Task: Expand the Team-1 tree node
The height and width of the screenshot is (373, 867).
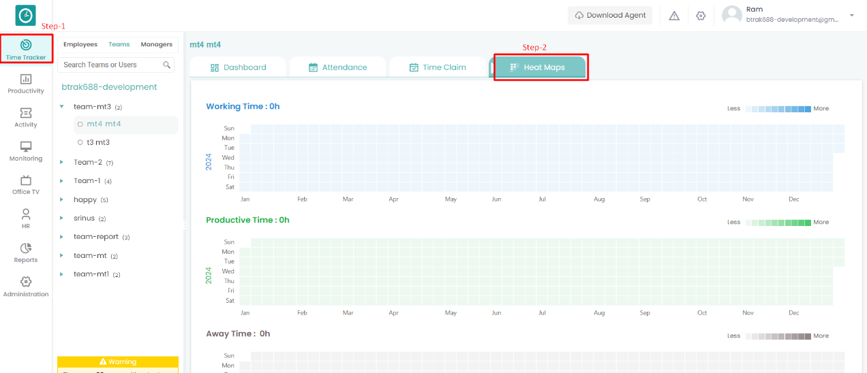Action: tap(62, 181)
